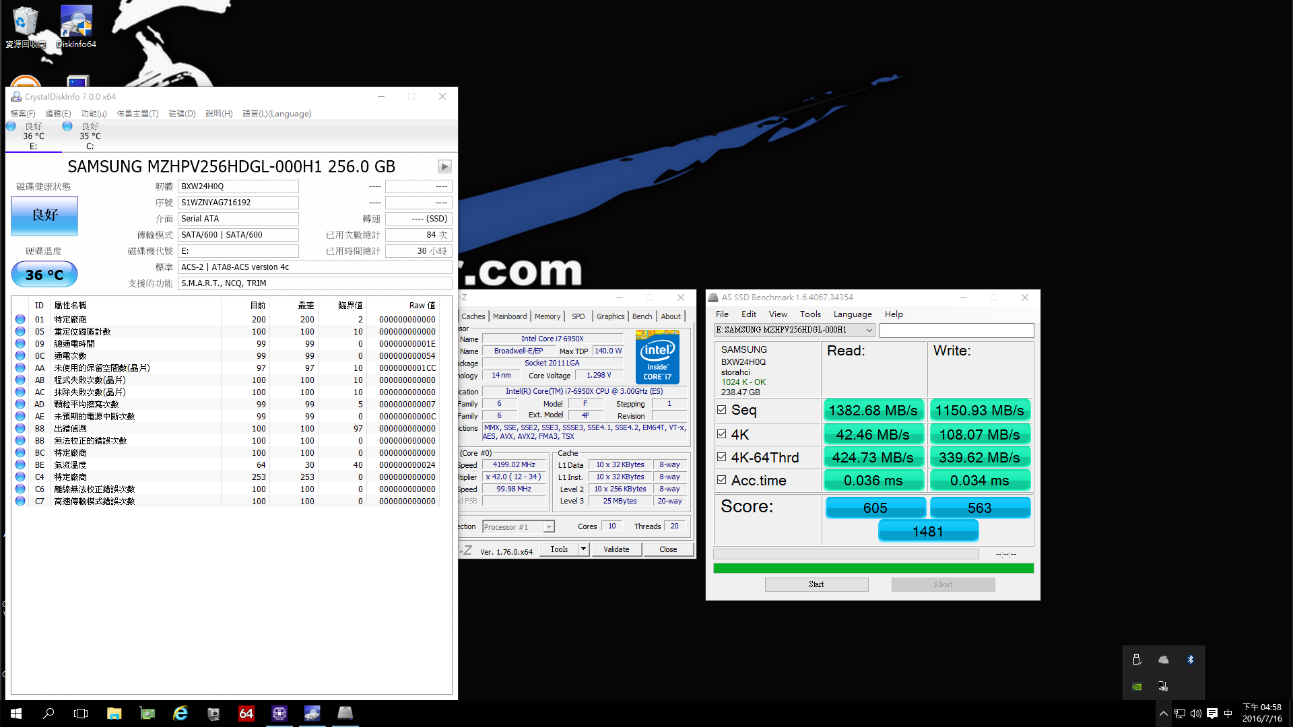Screen dimensions: 1293x727
Task: Click the 良好 health status button
Action: click(x=44, y=215)
